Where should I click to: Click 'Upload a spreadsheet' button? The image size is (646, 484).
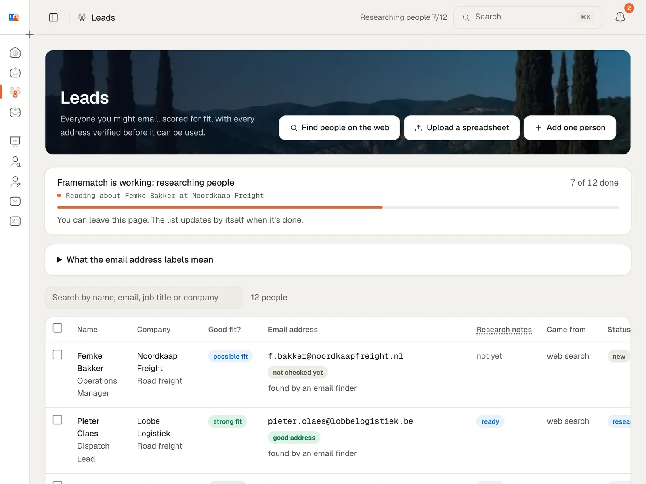(461, 128)
